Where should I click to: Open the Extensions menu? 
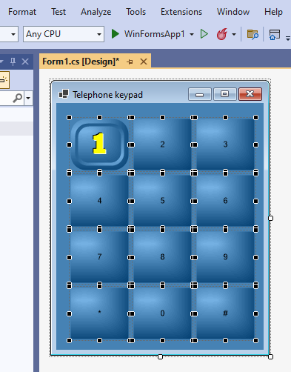[181, 12]
